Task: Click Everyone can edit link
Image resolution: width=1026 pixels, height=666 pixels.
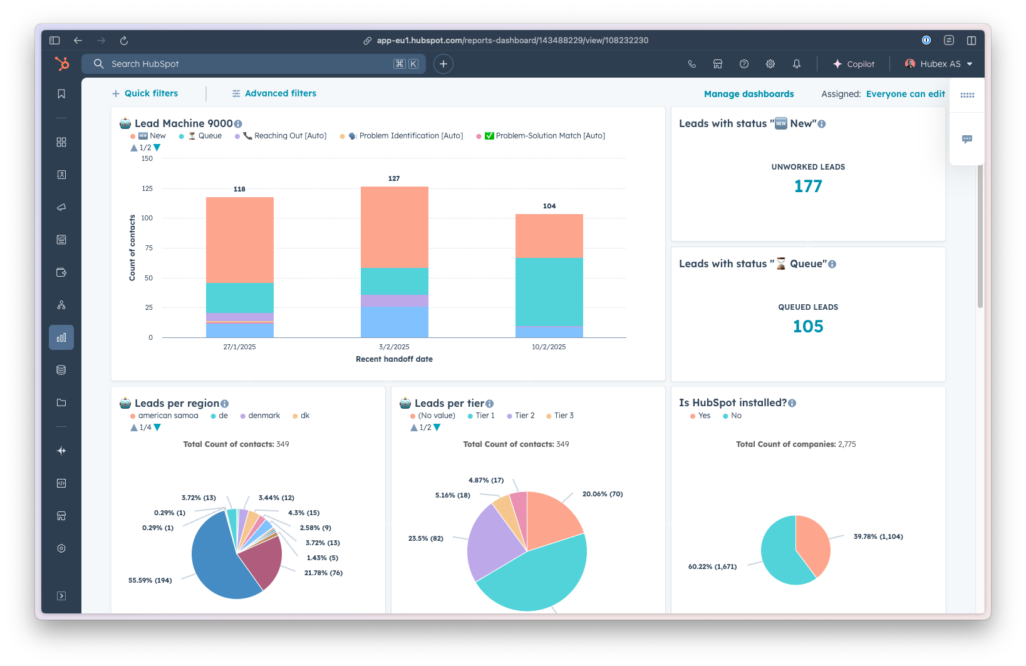Action: point(905,94)
